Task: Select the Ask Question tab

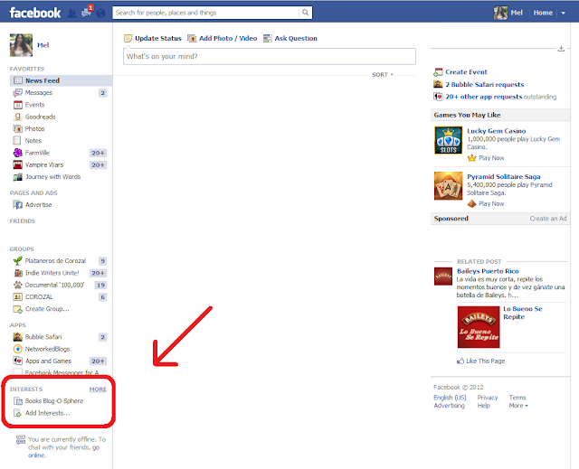Action: (290, 38)
